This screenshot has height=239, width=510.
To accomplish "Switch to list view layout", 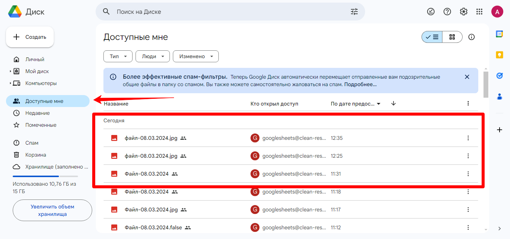I will (x=432, y=37).
